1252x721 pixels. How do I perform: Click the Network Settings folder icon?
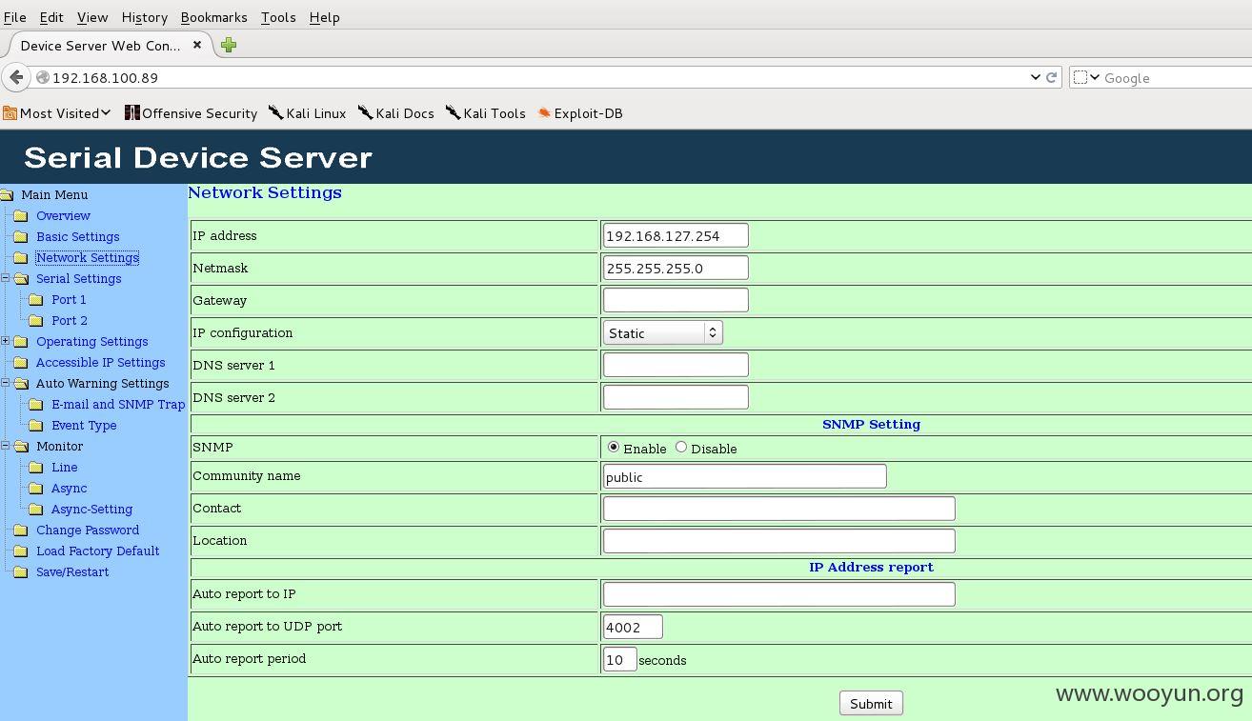pos(21,258)
